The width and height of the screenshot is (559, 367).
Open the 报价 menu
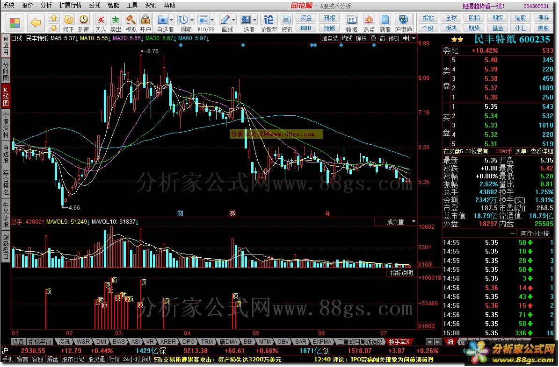(28, 5)
